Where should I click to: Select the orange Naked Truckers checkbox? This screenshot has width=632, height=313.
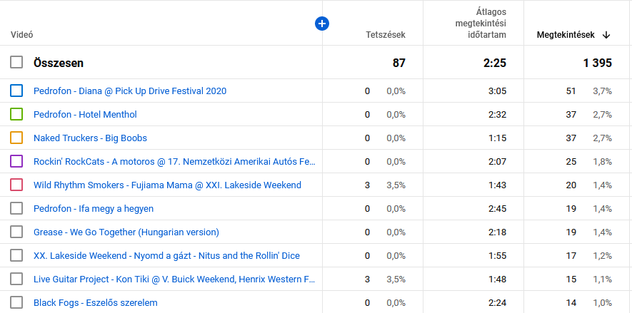click(16, 138)
